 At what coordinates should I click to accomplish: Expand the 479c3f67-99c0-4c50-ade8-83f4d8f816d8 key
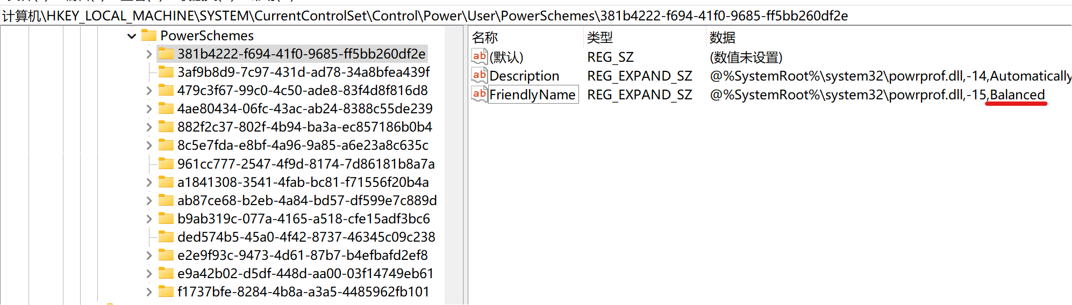149,91
